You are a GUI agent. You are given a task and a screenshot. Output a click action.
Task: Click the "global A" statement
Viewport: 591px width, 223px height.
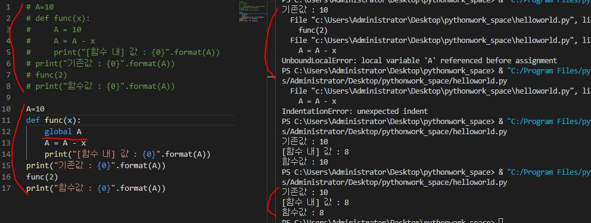click(x=63, y=132)
